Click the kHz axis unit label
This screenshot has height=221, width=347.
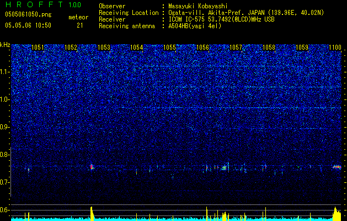5,45
